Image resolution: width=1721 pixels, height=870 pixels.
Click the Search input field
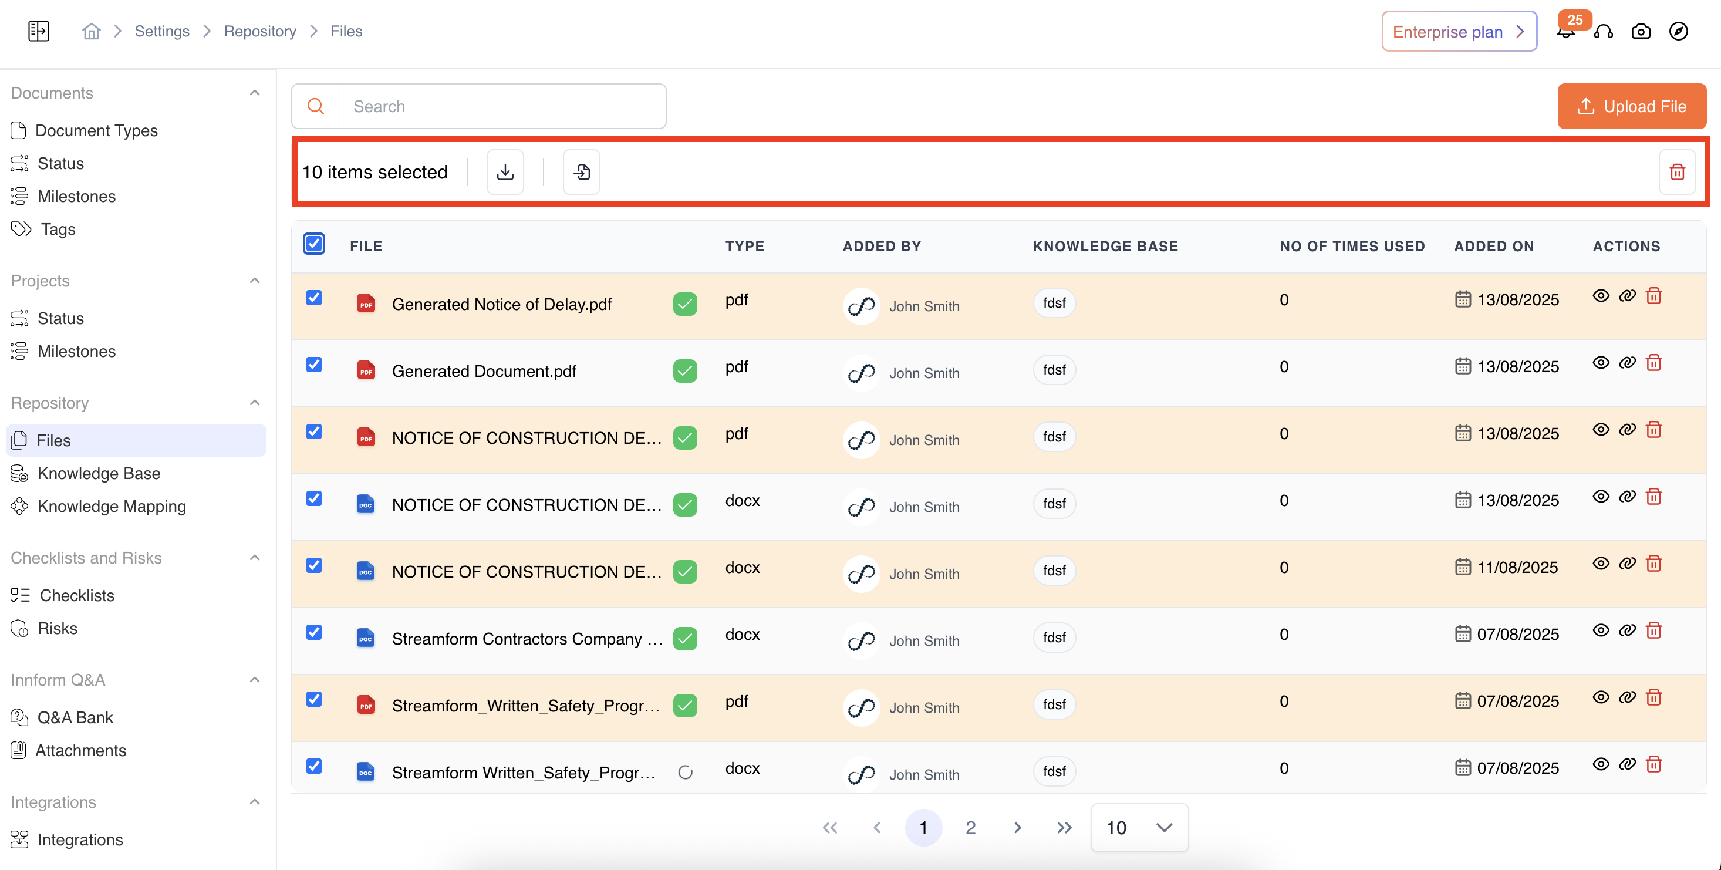pos(501,106)
